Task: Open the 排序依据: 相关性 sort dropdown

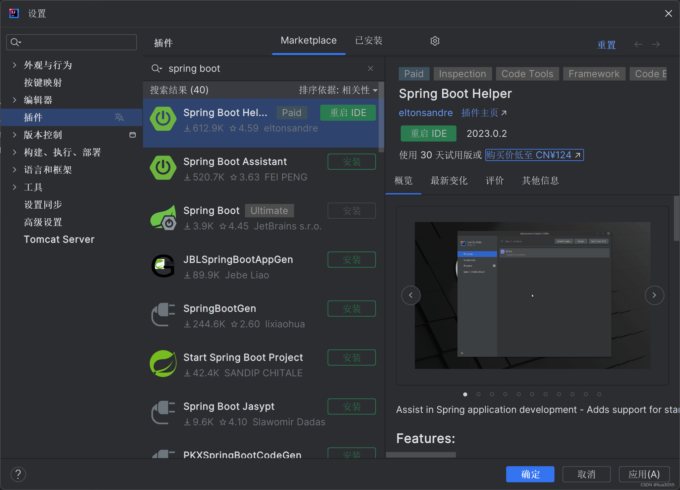Action: click(338, 90)
